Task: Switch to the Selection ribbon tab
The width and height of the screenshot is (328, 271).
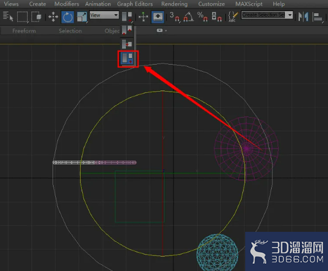Action: pyautogui.click(x=70, y=31)
